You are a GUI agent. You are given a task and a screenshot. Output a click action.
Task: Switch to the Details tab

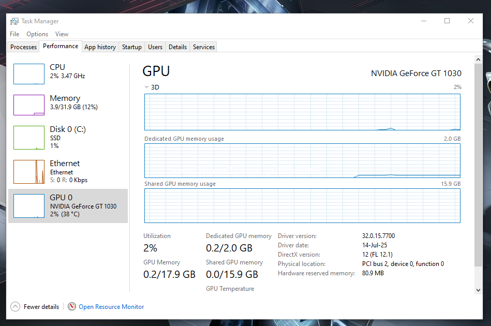(177, 47)
